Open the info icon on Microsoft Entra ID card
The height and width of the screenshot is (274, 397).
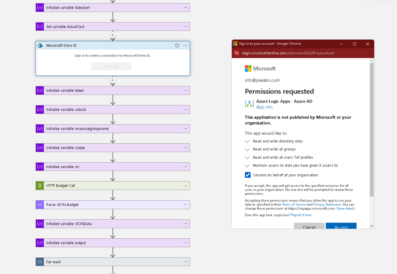pyautogui.click(x=177, y=45)
